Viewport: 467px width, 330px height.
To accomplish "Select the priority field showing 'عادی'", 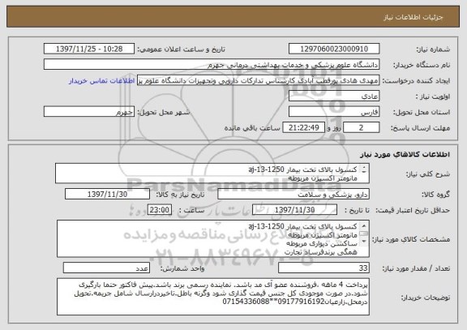I will tap(334, 96).
